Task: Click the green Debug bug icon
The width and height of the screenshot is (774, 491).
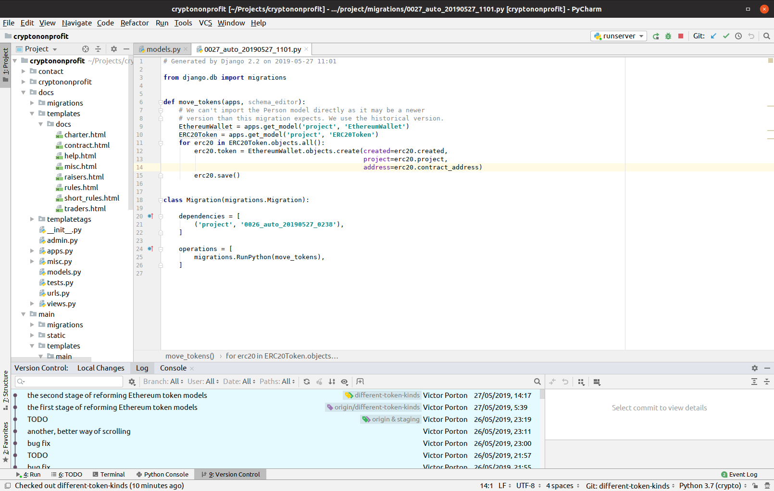Action: coord(668,36)
